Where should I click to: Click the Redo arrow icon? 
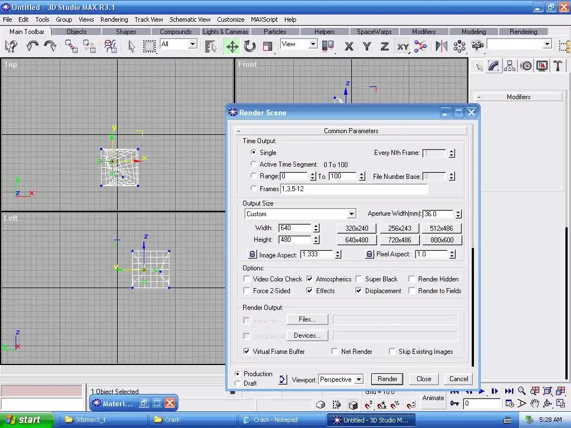tap(50, 46)
